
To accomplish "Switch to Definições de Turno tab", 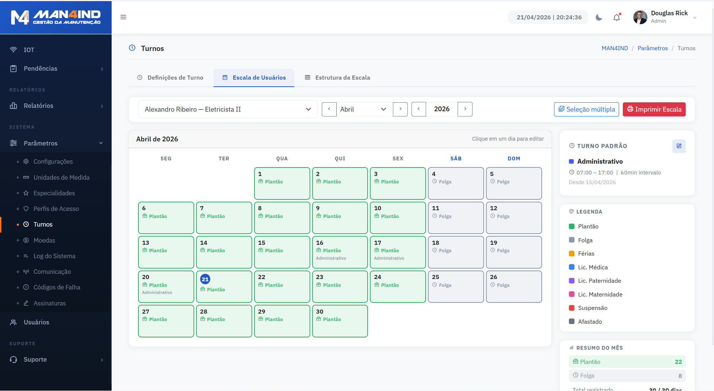I will pyautogui.click(x=170, y=77).
